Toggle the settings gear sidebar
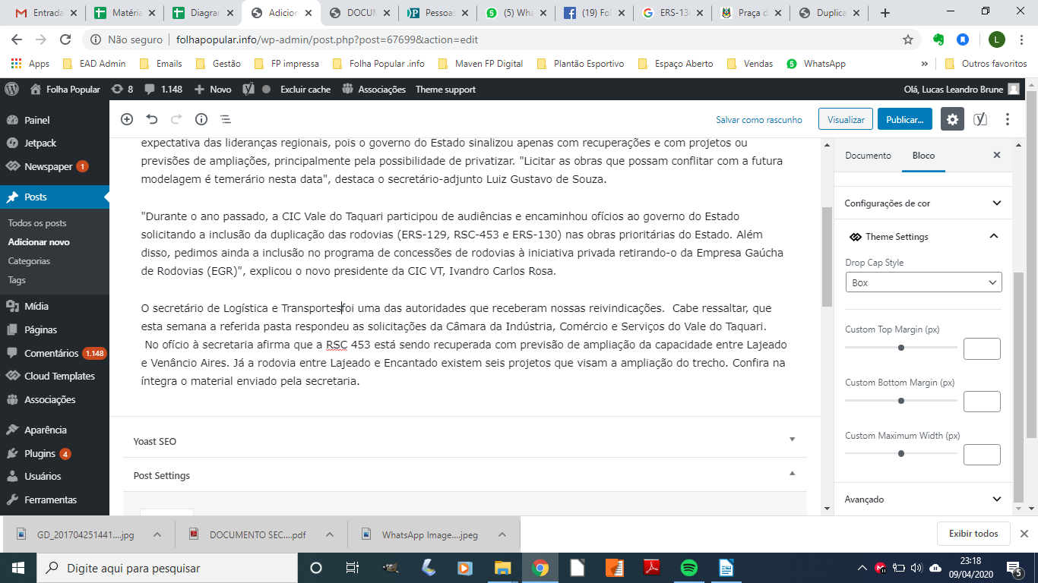 [952, 119]
